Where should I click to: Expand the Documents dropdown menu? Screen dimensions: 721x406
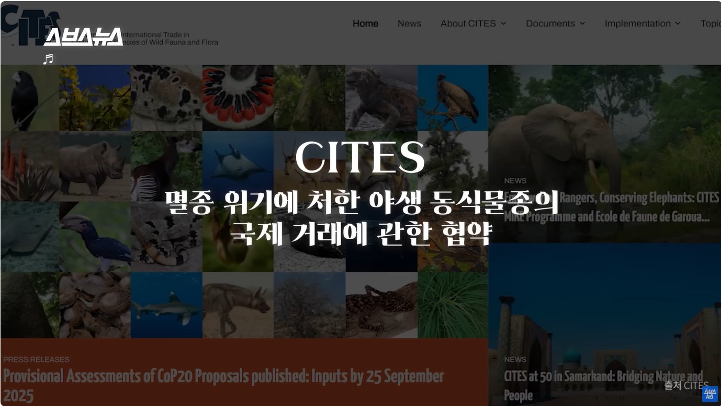coord(555,24)
